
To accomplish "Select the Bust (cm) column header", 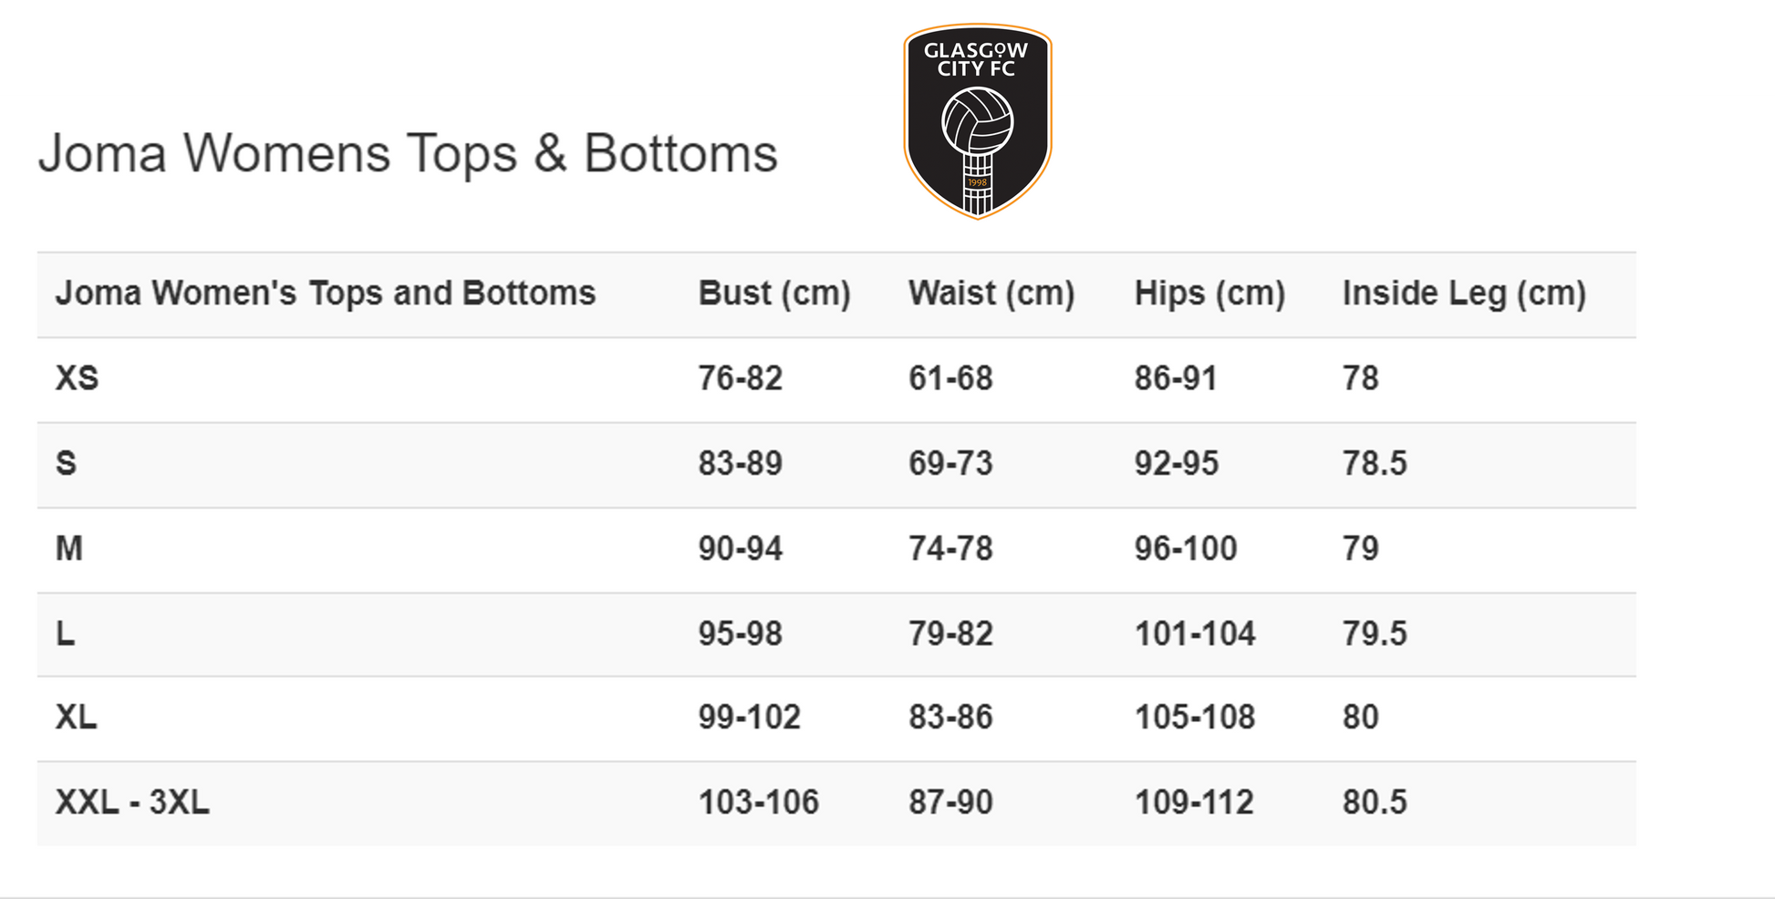I will point(774,294).
